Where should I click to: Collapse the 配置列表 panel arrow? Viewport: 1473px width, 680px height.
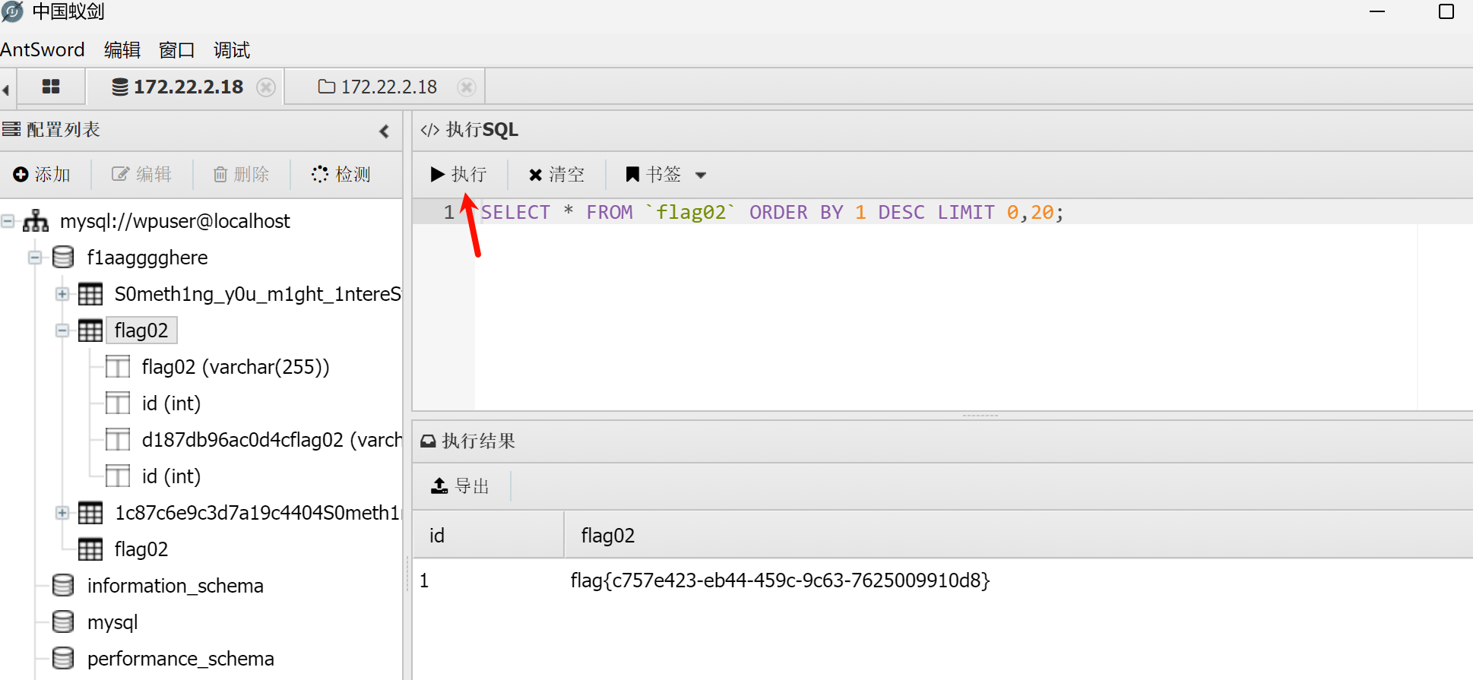point(384,131)
